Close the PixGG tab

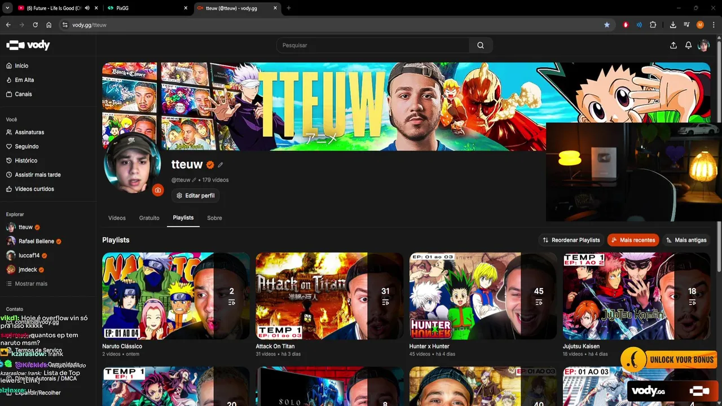point(186,8)
